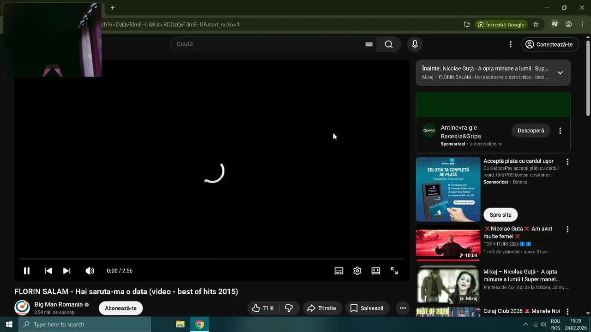Click Big Man Romania channel name
The height and width of the screenshot is (332, 591).
58,304
